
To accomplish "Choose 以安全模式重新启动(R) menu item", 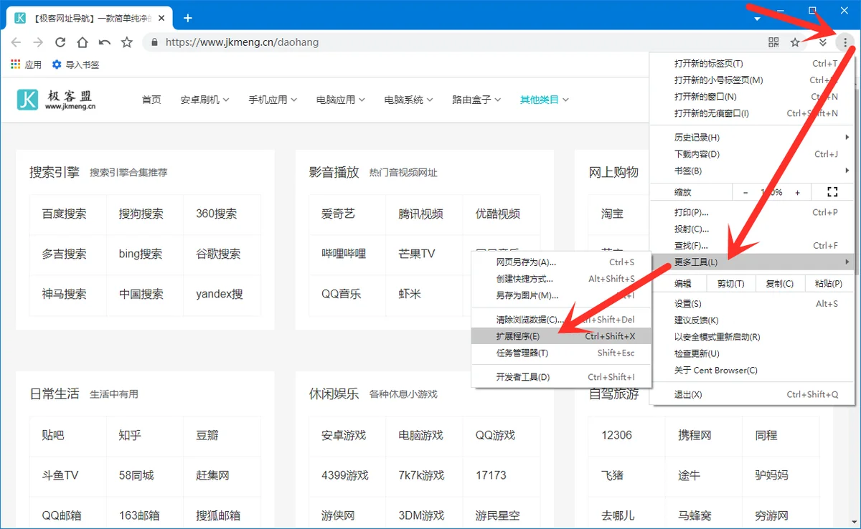I will point(753,337).
